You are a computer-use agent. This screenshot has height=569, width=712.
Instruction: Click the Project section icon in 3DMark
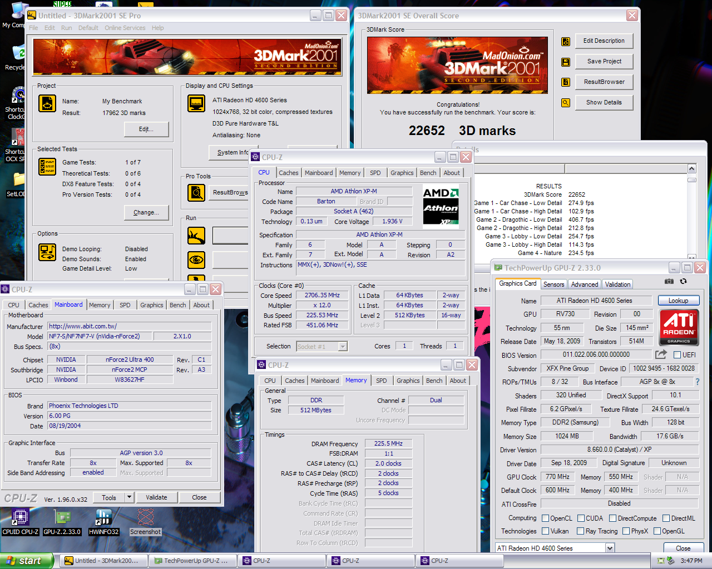pyautogui.click(x=47, y=103)
